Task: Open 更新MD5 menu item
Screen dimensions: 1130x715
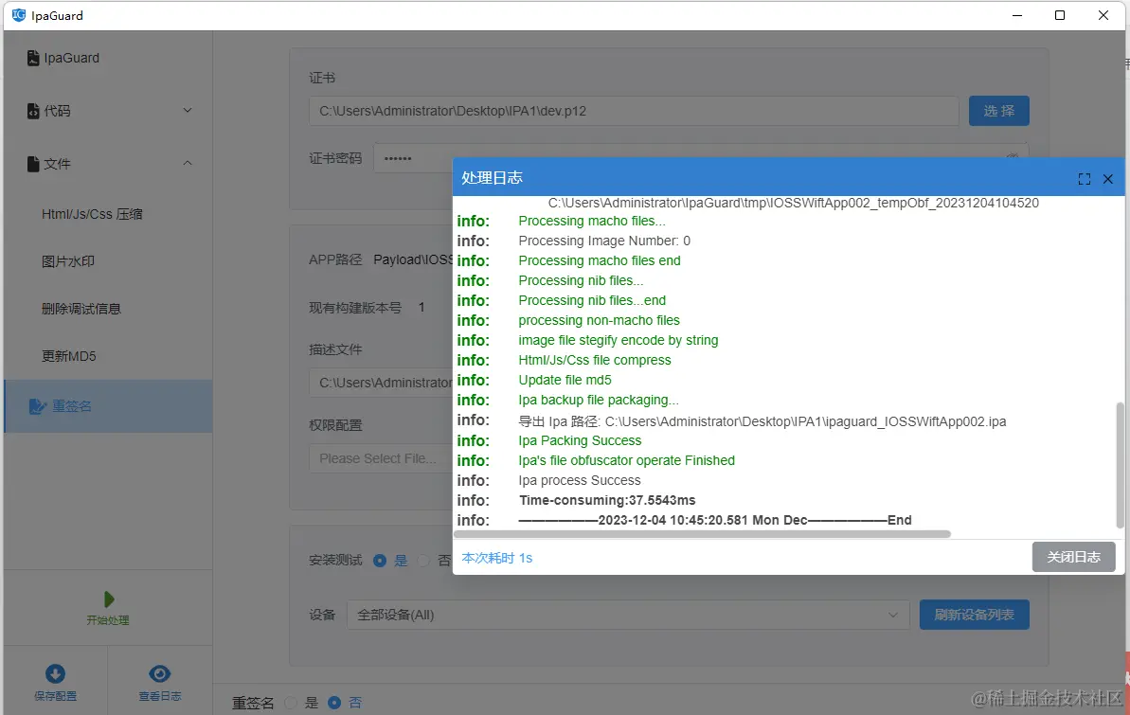Action: coord(108,356)
